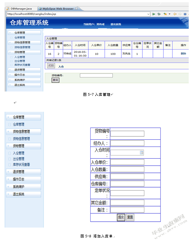Open 仓库管理 sub-item in figure 5-8 sidebar

[x=18, y=124]
